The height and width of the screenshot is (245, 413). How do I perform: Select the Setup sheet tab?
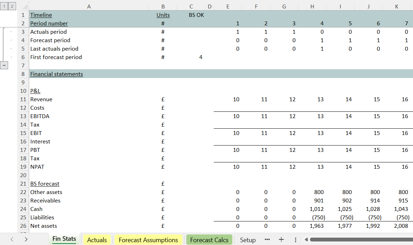pos(248,240)
